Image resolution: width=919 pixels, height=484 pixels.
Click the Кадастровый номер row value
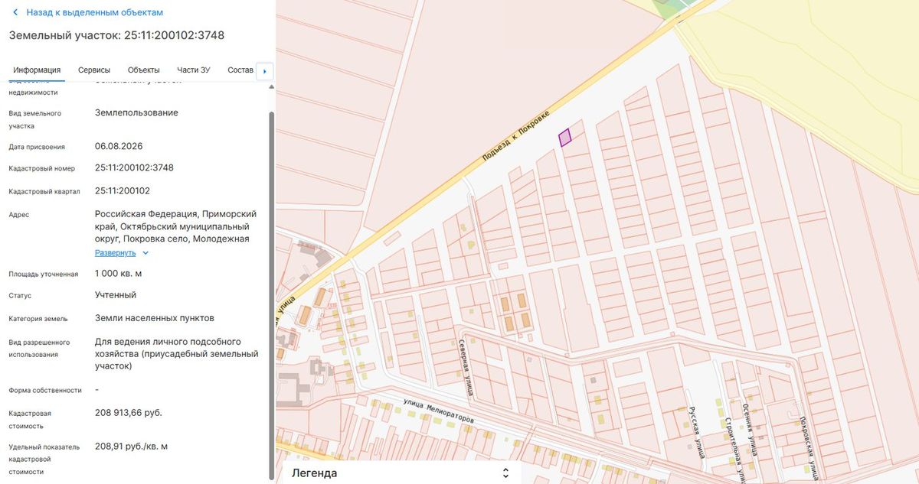pos(134,167)
